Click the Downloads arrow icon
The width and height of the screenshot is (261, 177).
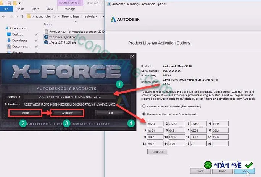[9, 41]
